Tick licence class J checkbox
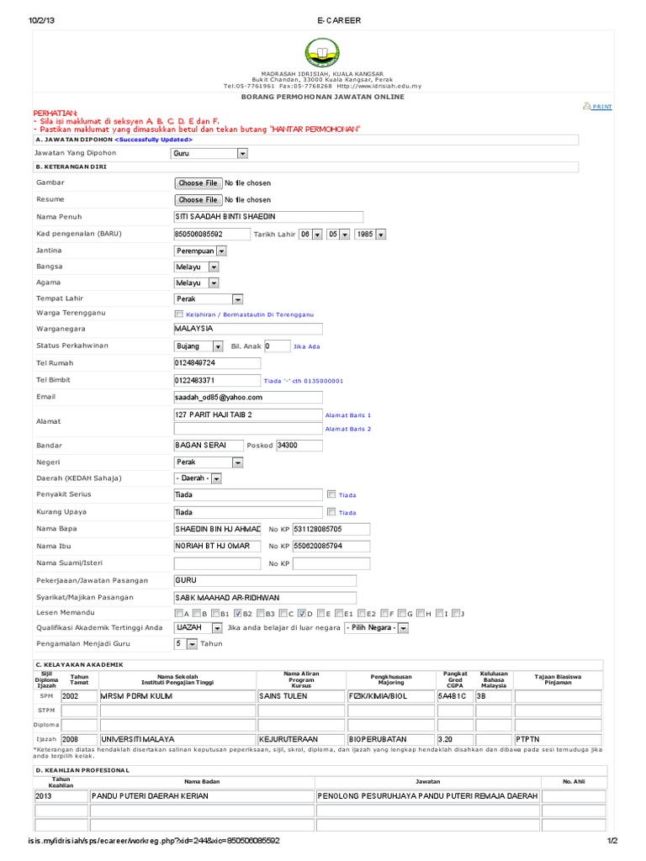The image size is (646, 861). (x=455, y=613)
